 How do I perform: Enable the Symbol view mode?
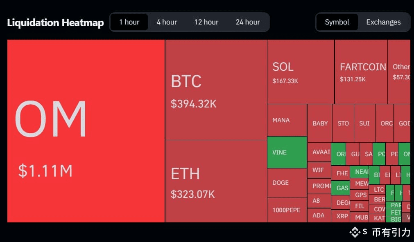pos(337,22)
